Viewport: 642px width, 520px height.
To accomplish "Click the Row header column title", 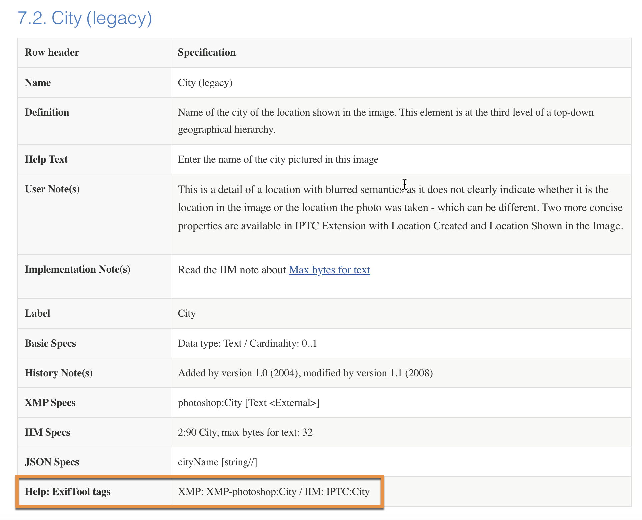I will 52,52.
